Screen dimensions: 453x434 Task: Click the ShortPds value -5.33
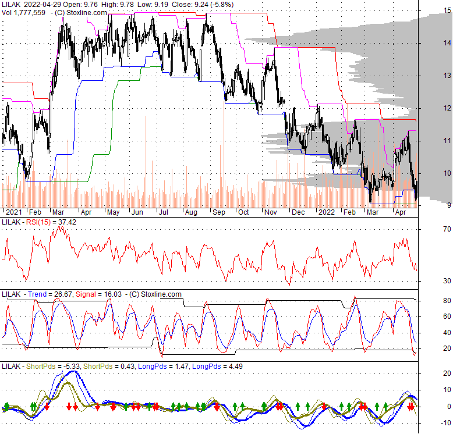click(x=71, y=367)
